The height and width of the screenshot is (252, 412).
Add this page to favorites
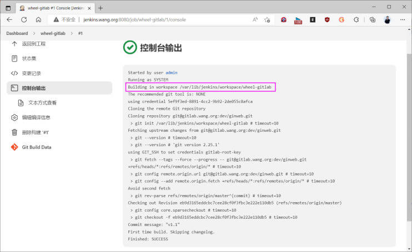pyautogui.click(x=267, y=19)
